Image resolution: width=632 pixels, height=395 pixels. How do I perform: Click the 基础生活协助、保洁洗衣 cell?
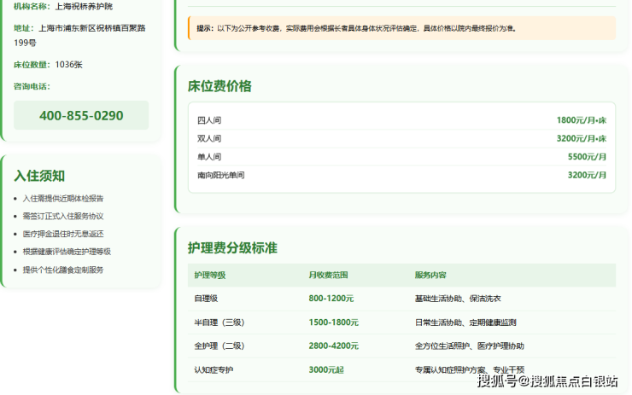coord(458,299)
